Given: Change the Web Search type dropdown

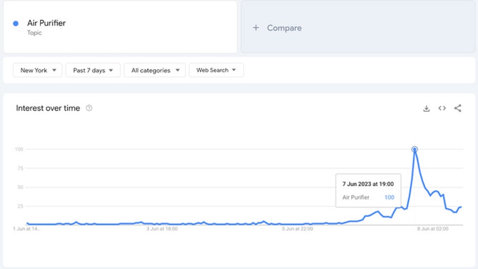Looking at the screenshot, I should coord(216,70).
